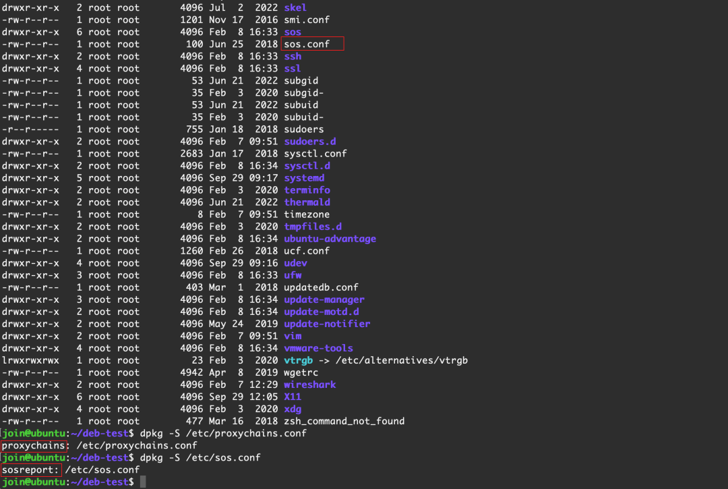Click the 1201 size of smi.conf
This screenshot has height=489, width=728.
click(191, 20)
